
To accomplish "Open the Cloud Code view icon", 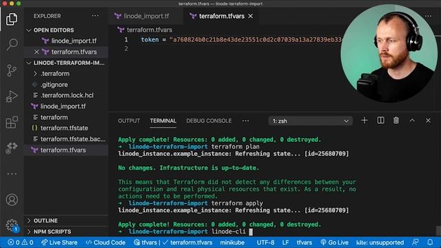I will (12, 148).
